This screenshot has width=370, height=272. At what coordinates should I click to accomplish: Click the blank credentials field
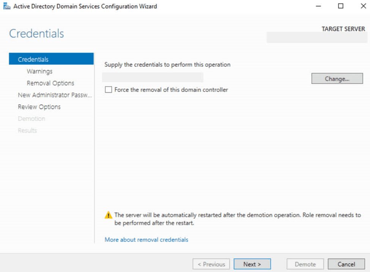point(153,77)
